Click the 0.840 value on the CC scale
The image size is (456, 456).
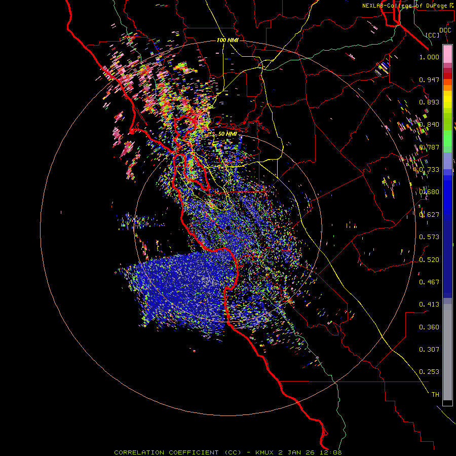[429, 125]
